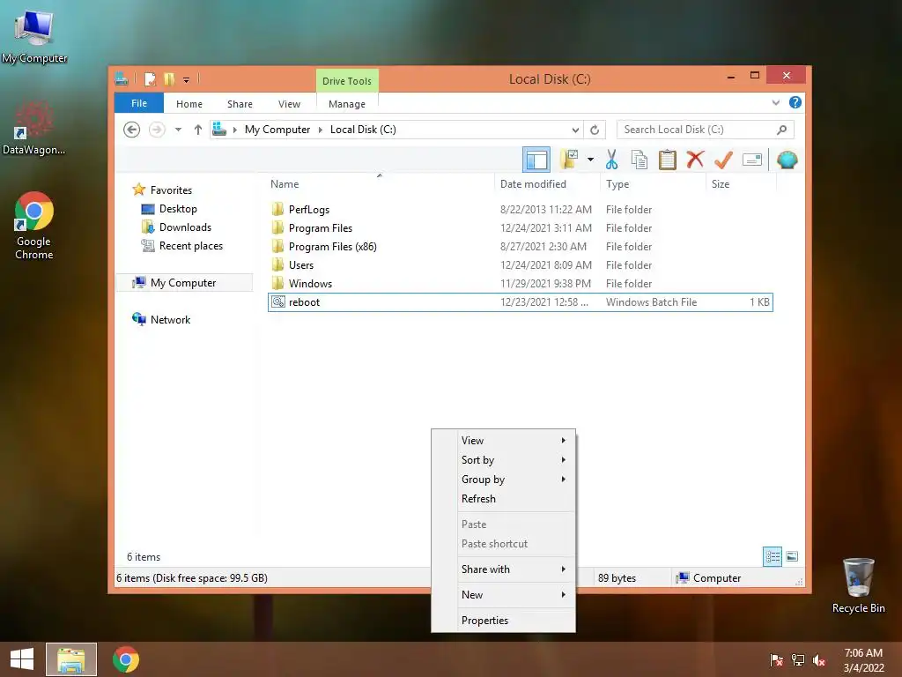Screen dimensions: 902x677
Task: Click the quick access Properties icon
Action: click(150, 78)
